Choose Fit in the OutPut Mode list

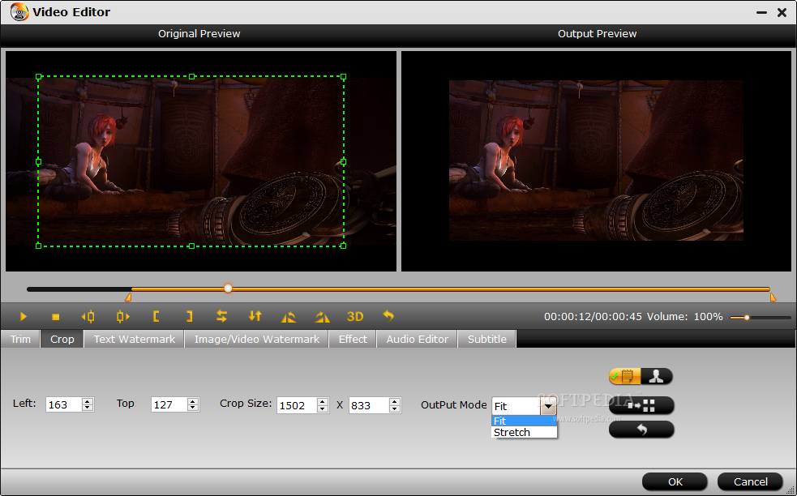pyautogui.click(x=524, y=421)
